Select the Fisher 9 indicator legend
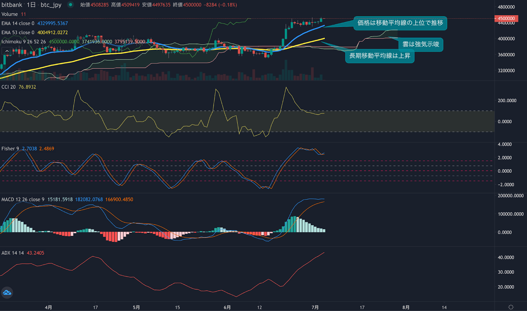Viewport: 527px width, 311px height. click(10, 148)
